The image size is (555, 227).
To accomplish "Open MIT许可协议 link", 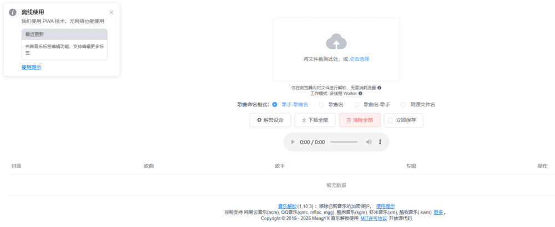I will [374, 219].
